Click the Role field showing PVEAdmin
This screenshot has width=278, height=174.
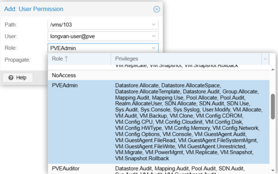pos(103,48)
